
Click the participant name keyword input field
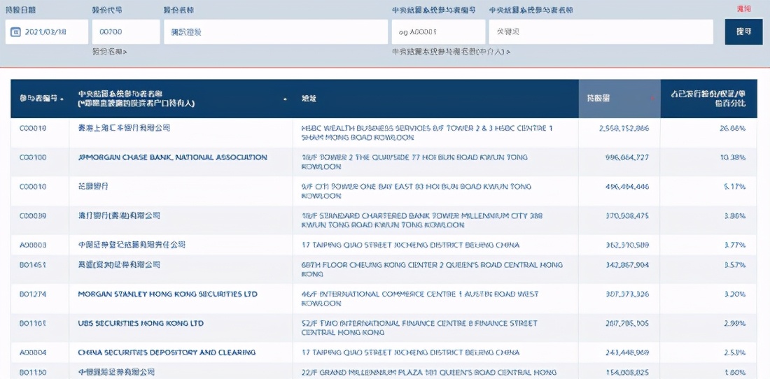(x=601, y=32)
